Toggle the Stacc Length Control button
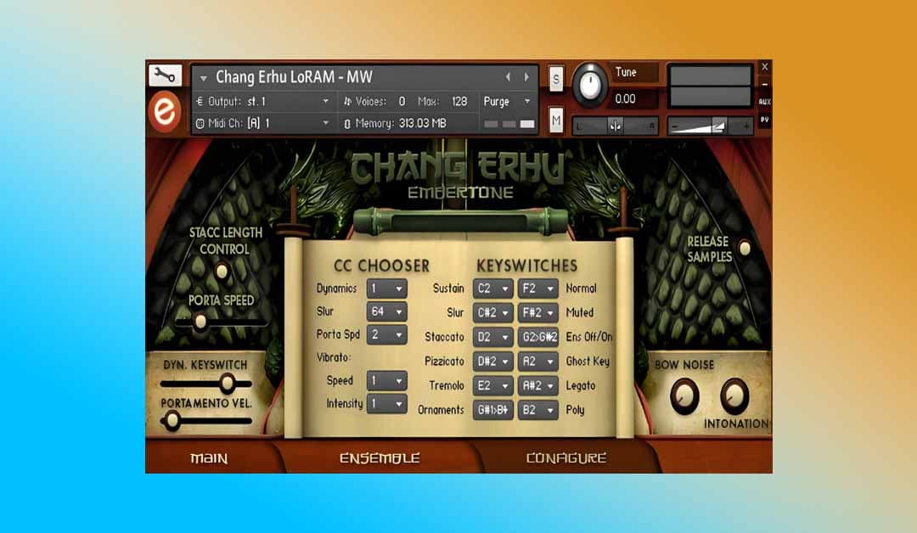Viewport: 917px width, 533px height. click(x=222, y=272)
